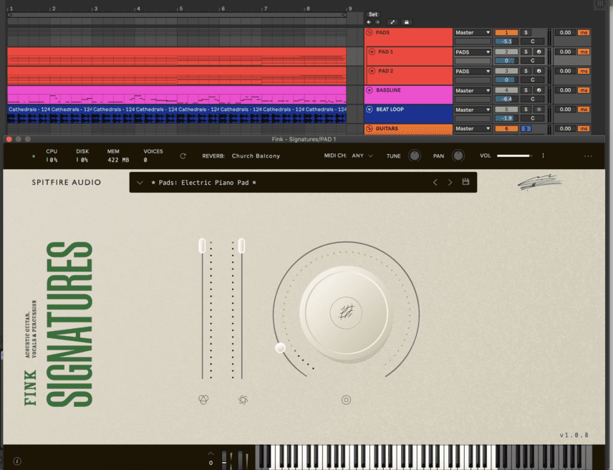Toggle the PAD 2 track activator button 3

pyautogui.click(x=506, y=71)
